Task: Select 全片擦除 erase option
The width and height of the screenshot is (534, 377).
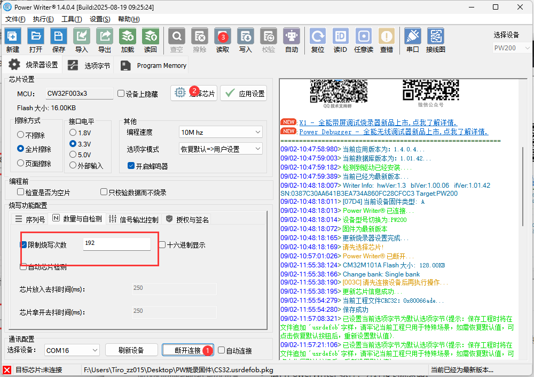Action: (x=20, y=149)
